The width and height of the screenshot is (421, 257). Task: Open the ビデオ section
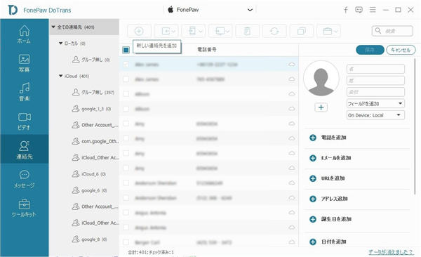(x=24, y=121)
